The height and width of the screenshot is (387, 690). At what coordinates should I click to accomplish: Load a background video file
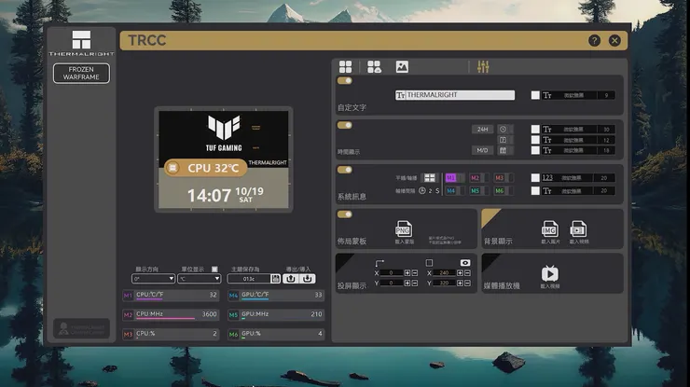click(x=578, y=229)
